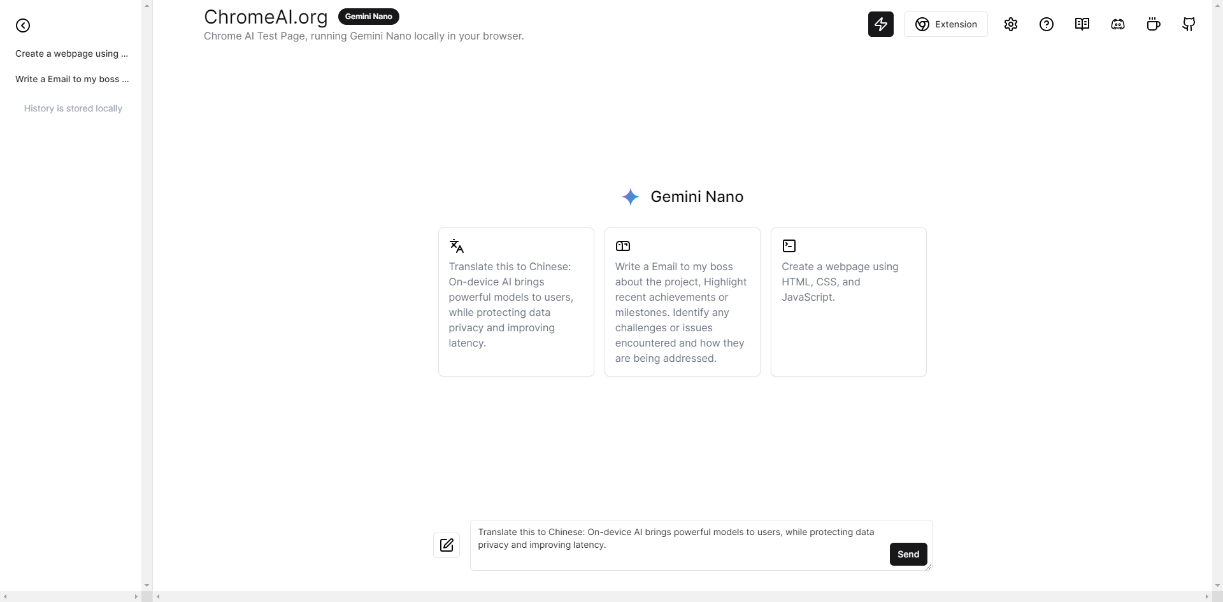Click the lightning bolt icon button
The image size is (1223, 602).
coord(881,24)
